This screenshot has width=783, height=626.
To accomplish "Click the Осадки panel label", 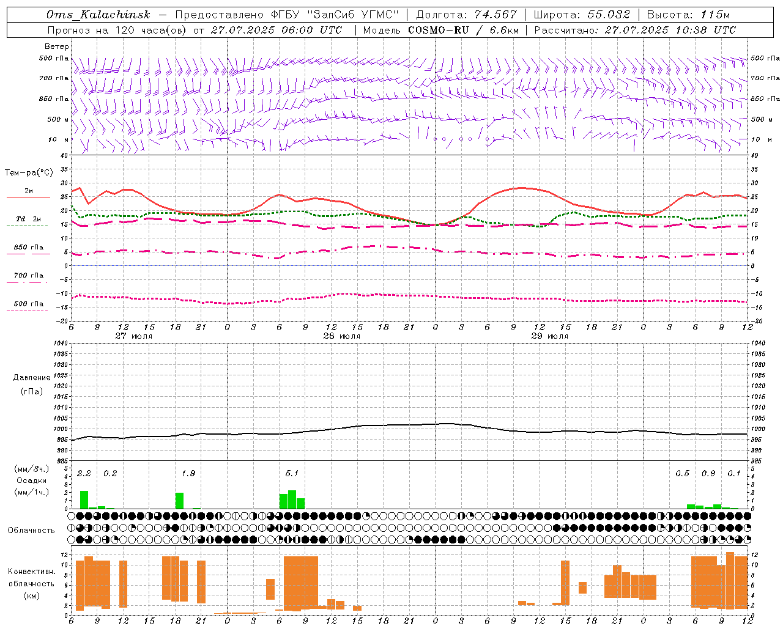I will pos(31,481).
